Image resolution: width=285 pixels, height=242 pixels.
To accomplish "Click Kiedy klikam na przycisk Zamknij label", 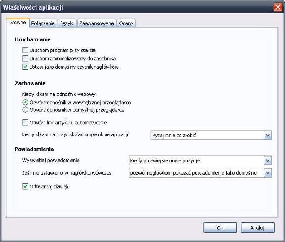I will point(75,134).
